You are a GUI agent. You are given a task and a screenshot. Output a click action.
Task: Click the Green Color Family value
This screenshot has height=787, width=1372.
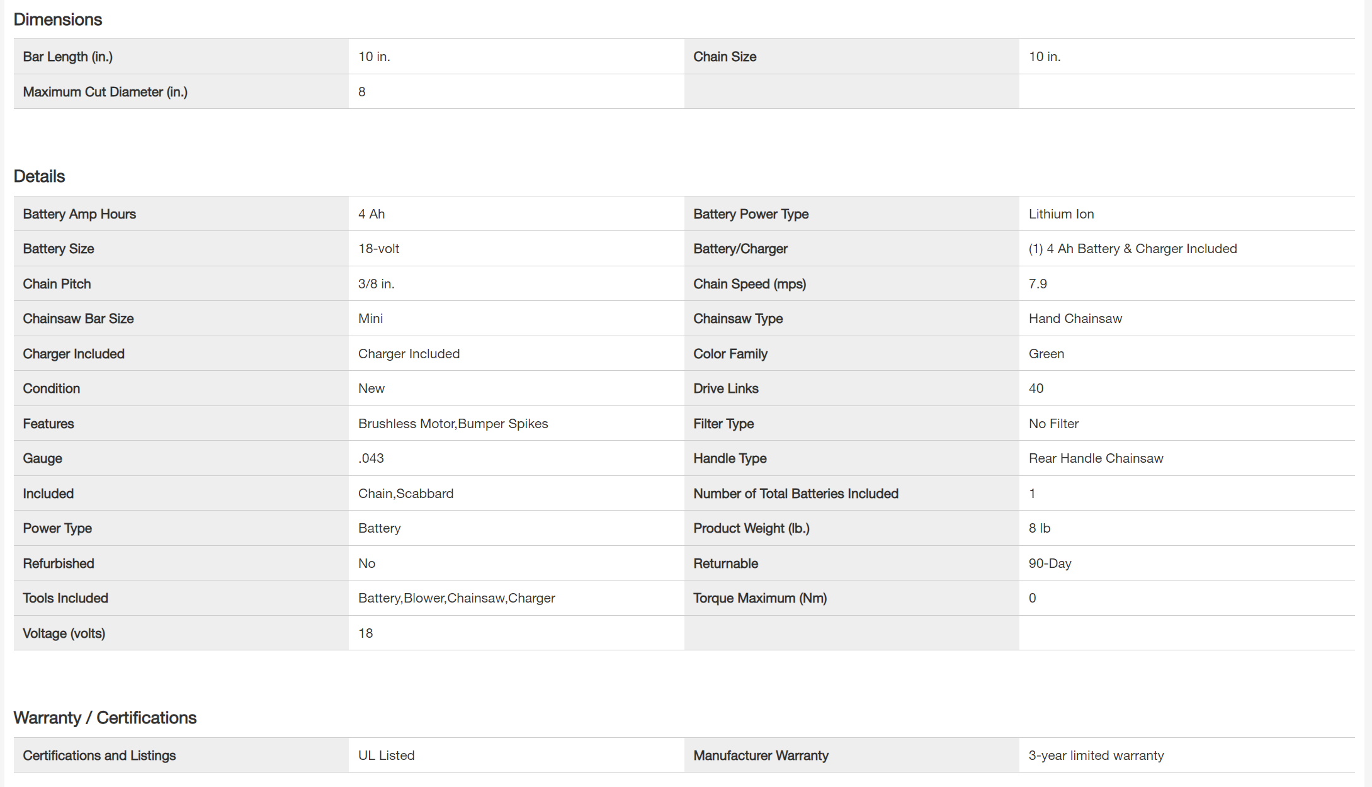[x=1046, y=354]
